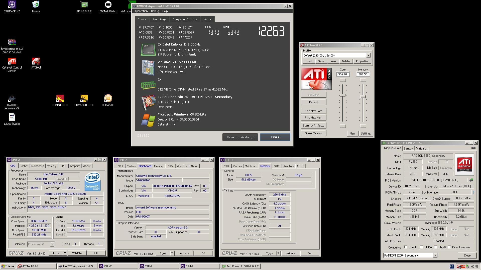Switch to the Settings tab in Aquamark
The height and width of the screenshot is (270, 481).
[160, 19]
